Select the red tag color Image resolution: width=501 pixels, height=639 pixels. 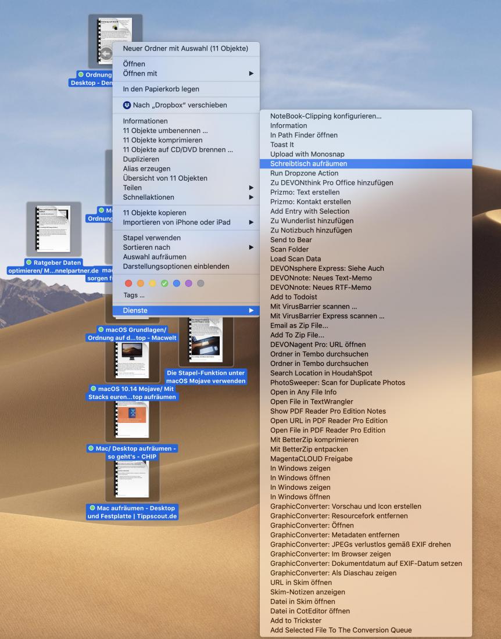[128, 283]
